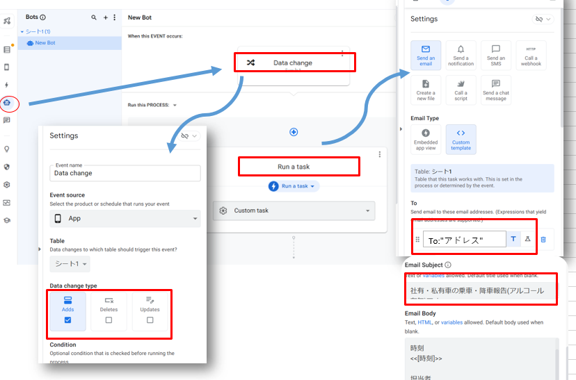
Task: Open the Security shield icon in sidebar
Action: pyautogui.click(x=7, y=167)
